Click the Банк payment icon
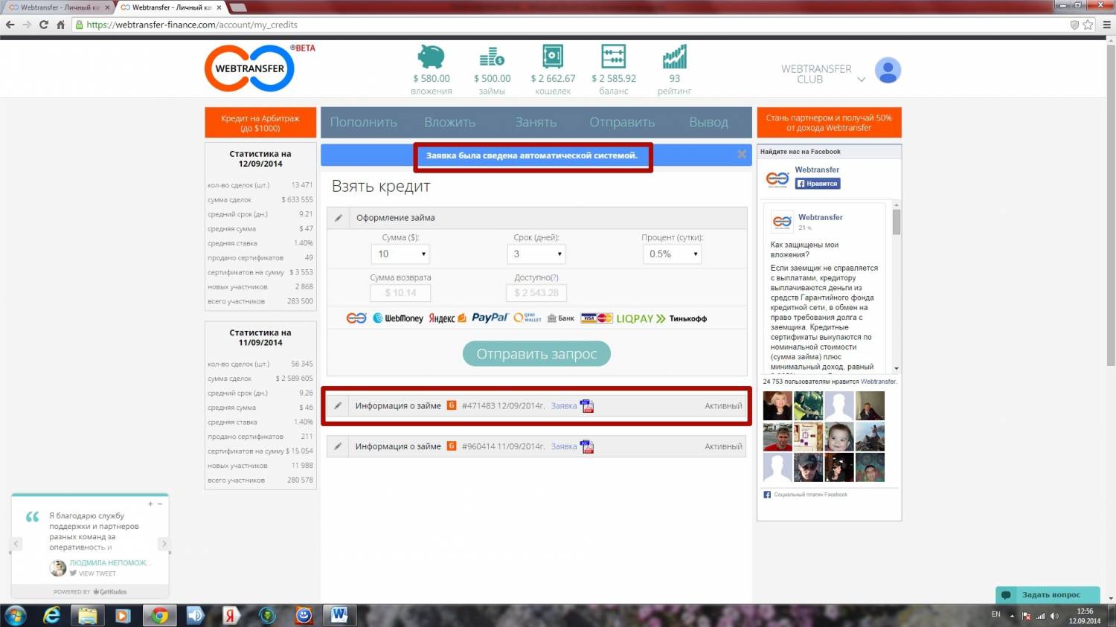The height and width of the screenshot is (627, 1116). click(x=561, y=318)
